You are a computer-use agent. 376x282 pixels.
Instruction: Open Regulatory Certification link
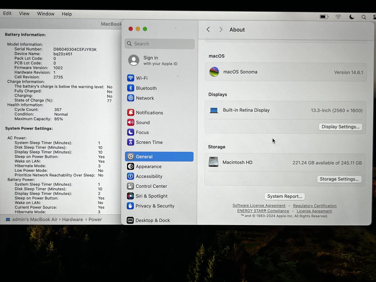point(315,206)
